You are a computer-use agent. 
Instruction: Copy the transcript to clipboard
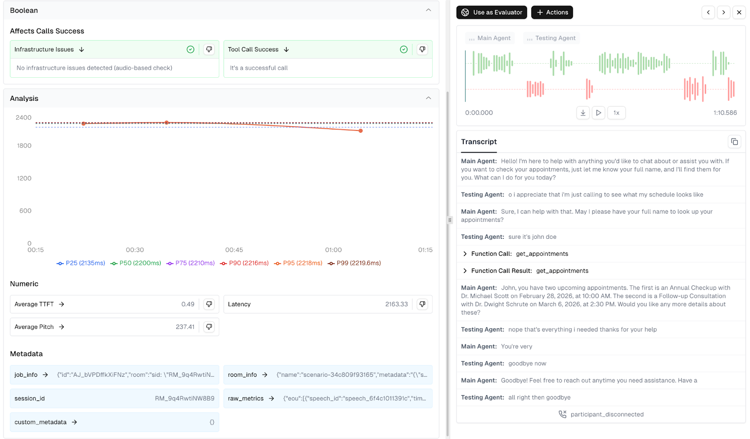point(734,142)
